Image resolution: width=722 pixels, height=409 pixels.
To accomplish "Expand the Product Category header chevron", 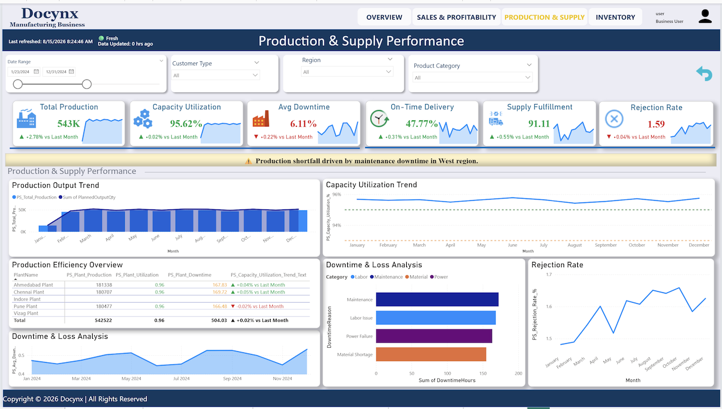I will 529,65.
